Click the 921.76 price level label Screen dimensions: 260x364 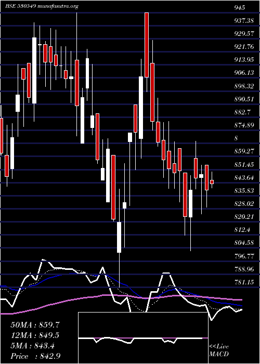coord(244,47)
